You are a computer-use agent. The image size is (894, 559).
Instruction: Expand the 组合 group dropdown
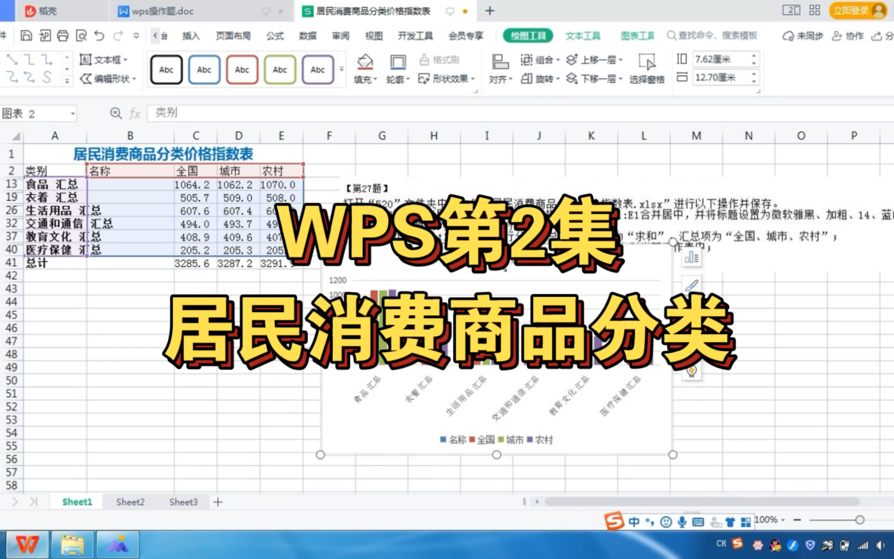558,60
